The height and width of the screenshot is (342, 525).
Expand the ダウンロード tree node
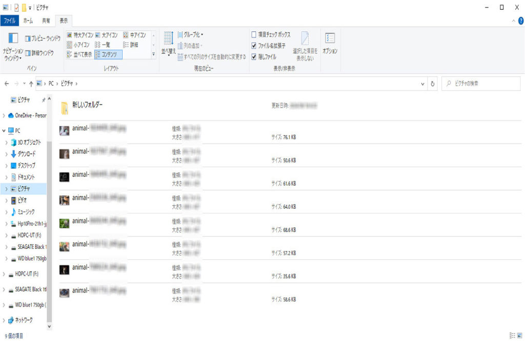(x=6, y=154)
